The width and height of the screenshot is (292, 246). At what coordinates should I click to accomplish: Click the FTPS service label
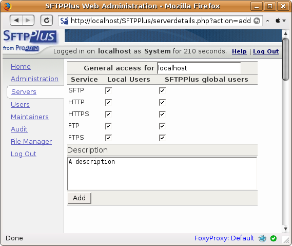[x=76, y=138]
